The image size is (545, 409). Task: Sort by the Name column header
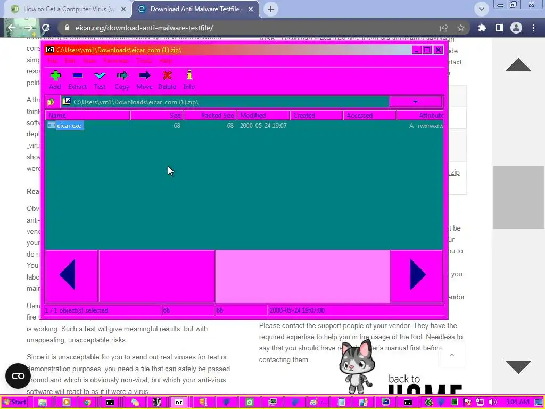click(x=88, y=116)
